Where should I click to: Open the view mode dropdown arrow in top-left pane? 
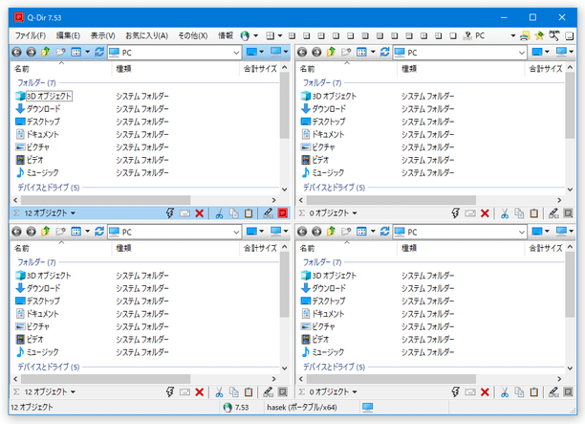(x=88, y=52)
